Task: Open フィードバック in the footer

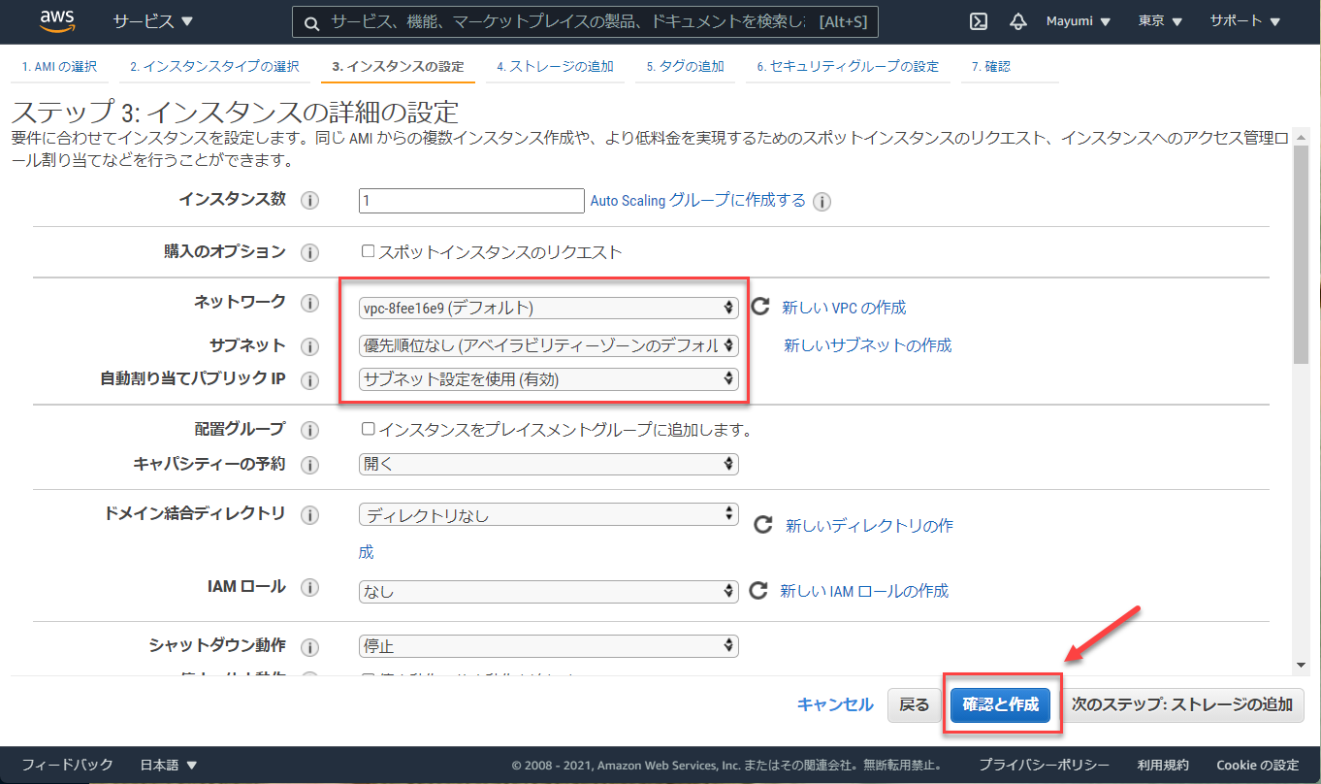Action: 68,765
